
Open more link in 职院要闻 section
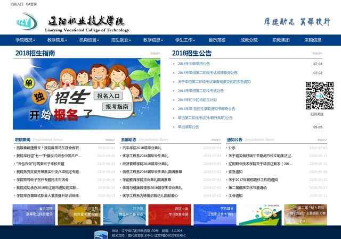coord(110,140)
